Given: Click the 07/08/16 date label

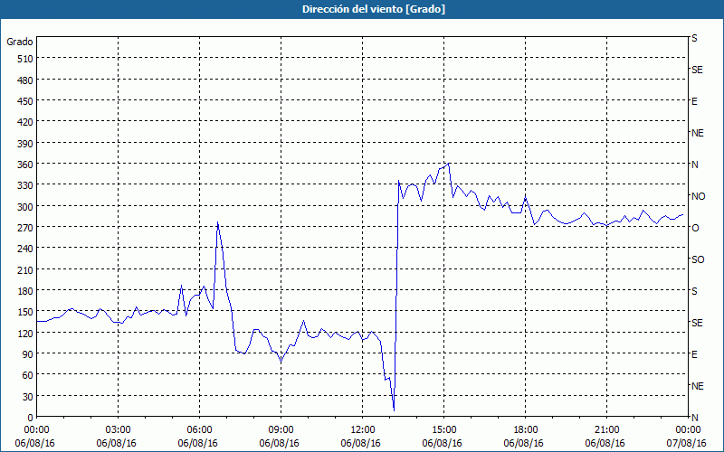Looking at the screenshot, I should coord(687,443).
